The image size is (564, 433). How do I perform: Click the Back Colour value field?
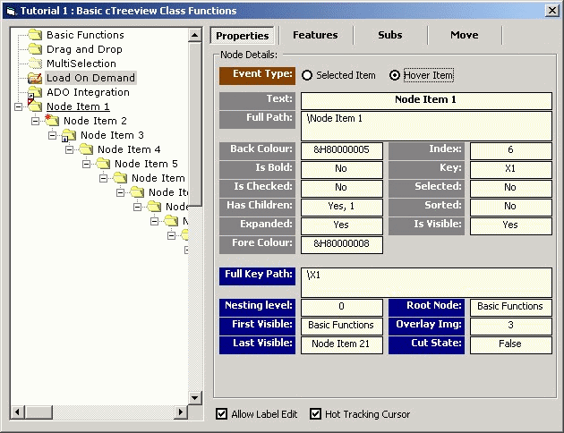[x=341, y=150]
